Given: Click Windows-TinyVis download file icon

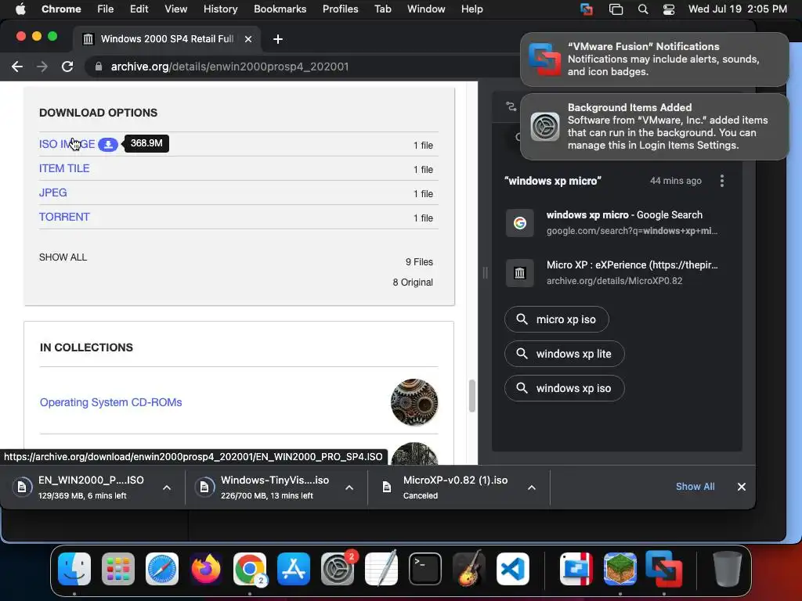Looking at the screenshot, I should (204, 487).
